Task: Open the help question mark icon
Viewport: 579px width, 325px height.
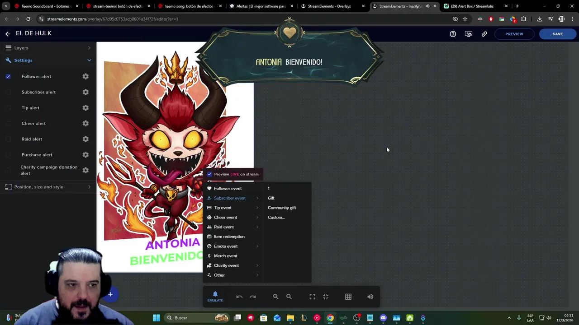Action: (x=453, y=34)
